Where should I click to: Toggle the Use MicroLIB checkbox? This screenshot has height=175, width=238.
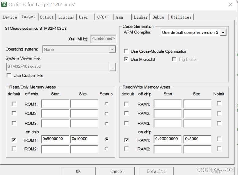(x=126, y=59)
